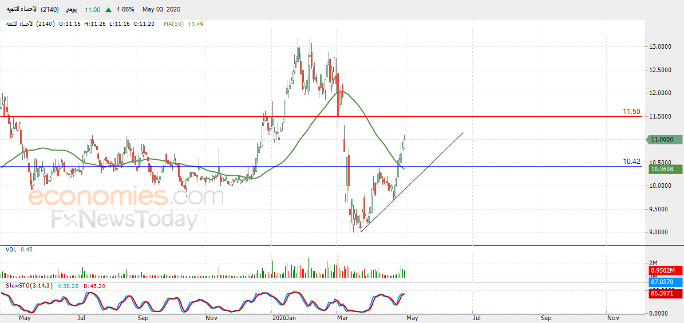Image resolution: width=684 pixels, height=323 pixels.
Task: Click the 9.0000 price axis label
Action: pos(659,232)
